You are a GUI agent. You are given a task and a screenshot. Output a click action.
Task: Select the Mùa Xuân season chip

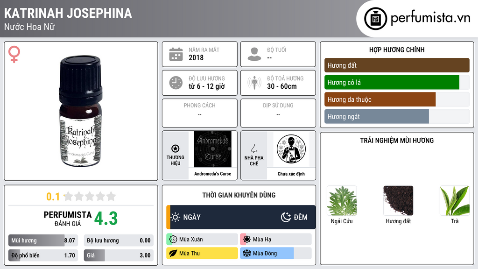(202, 240)
